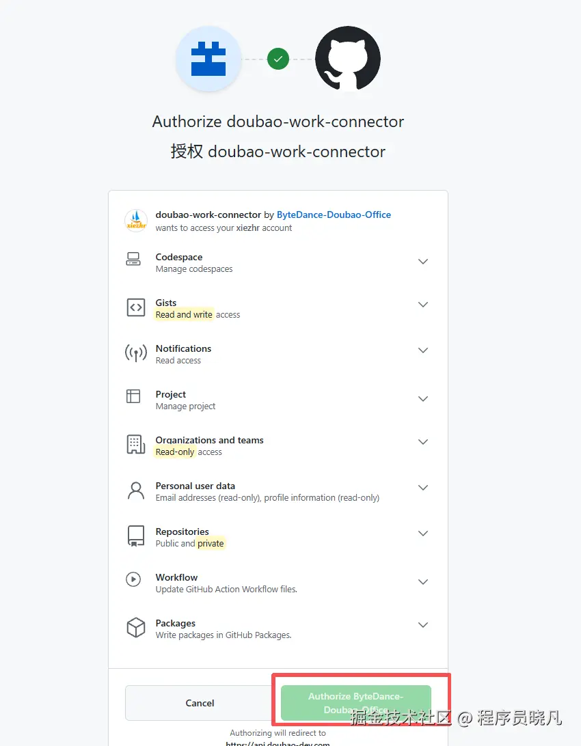This screenshot has height=746, width=581.
Task: Click 'Authorize doubao-work-connector' English title
Action: (278, 122)
